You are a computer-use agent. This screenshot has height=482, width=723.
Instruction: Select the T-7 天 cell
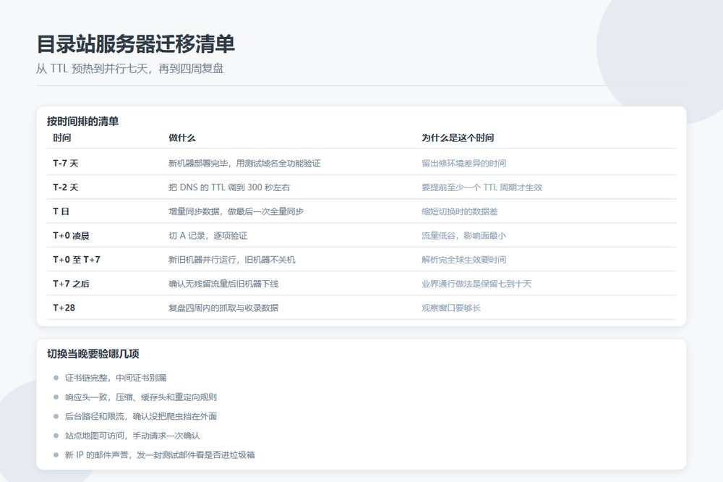(66, 163)
